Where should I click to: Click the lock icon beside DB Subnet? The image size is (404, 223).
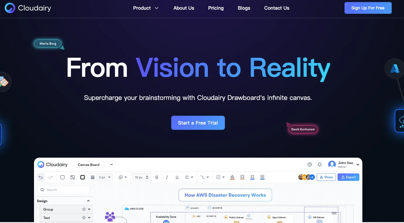(310, 217)
